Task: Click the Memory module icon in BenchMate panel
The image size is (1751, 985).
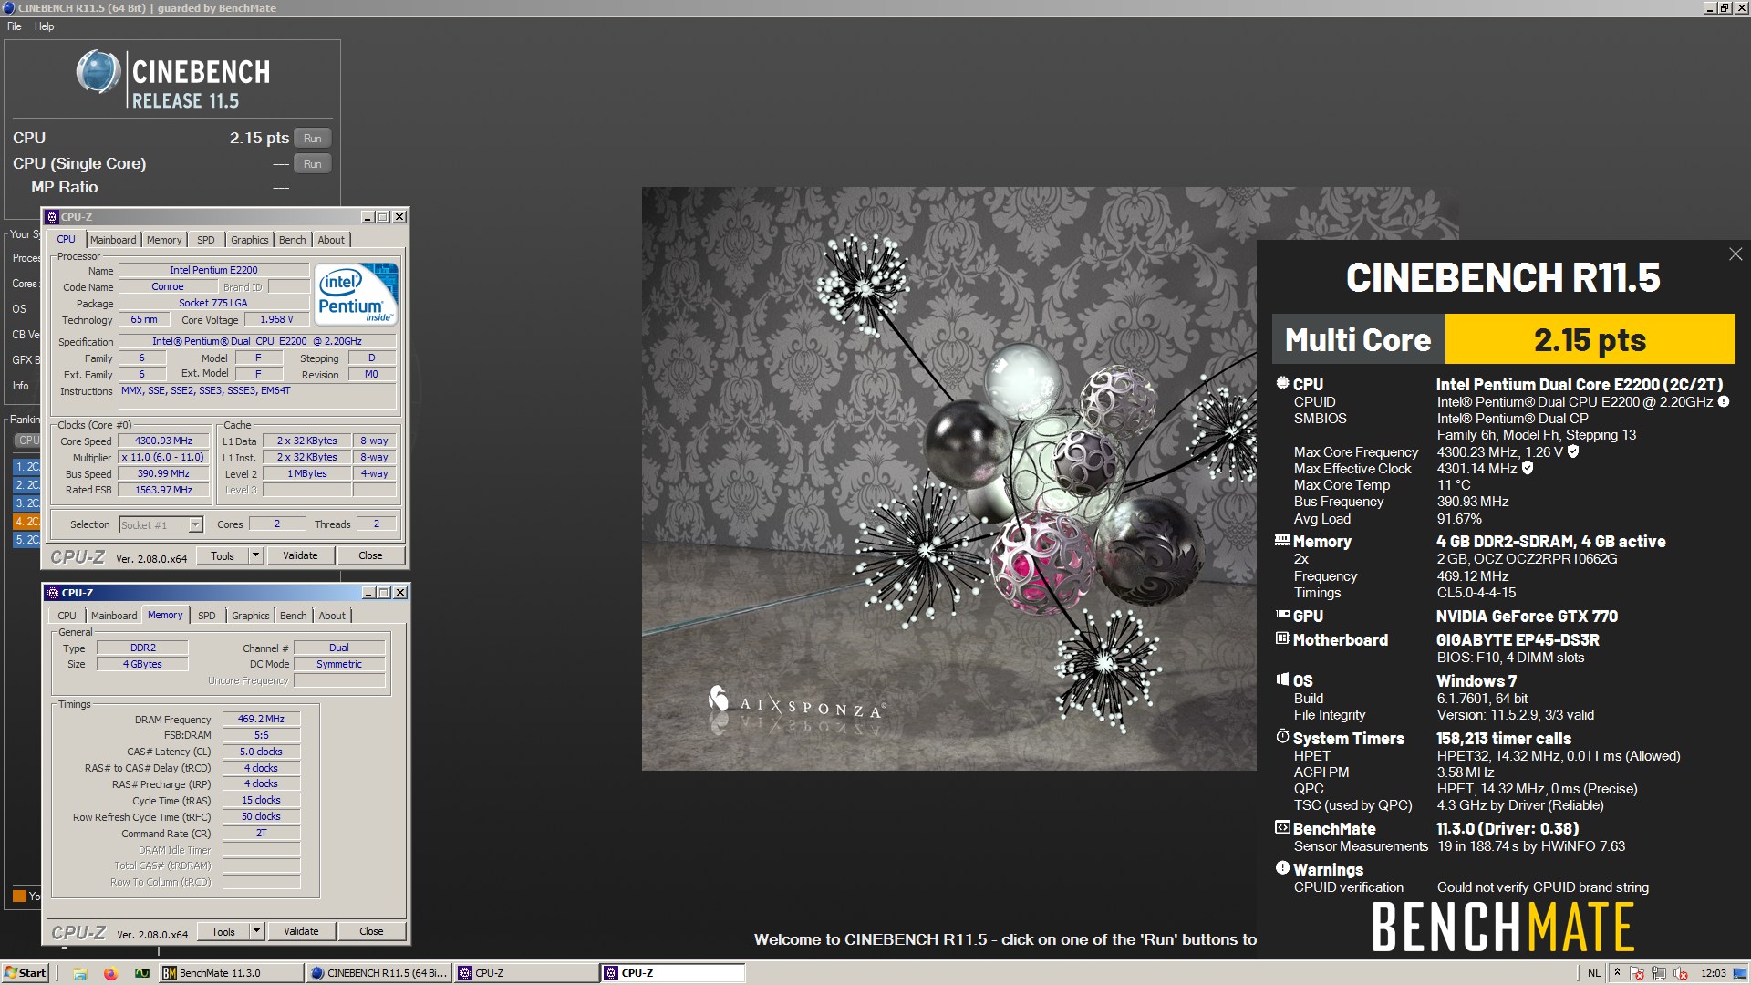Action: coord(1282,541)
